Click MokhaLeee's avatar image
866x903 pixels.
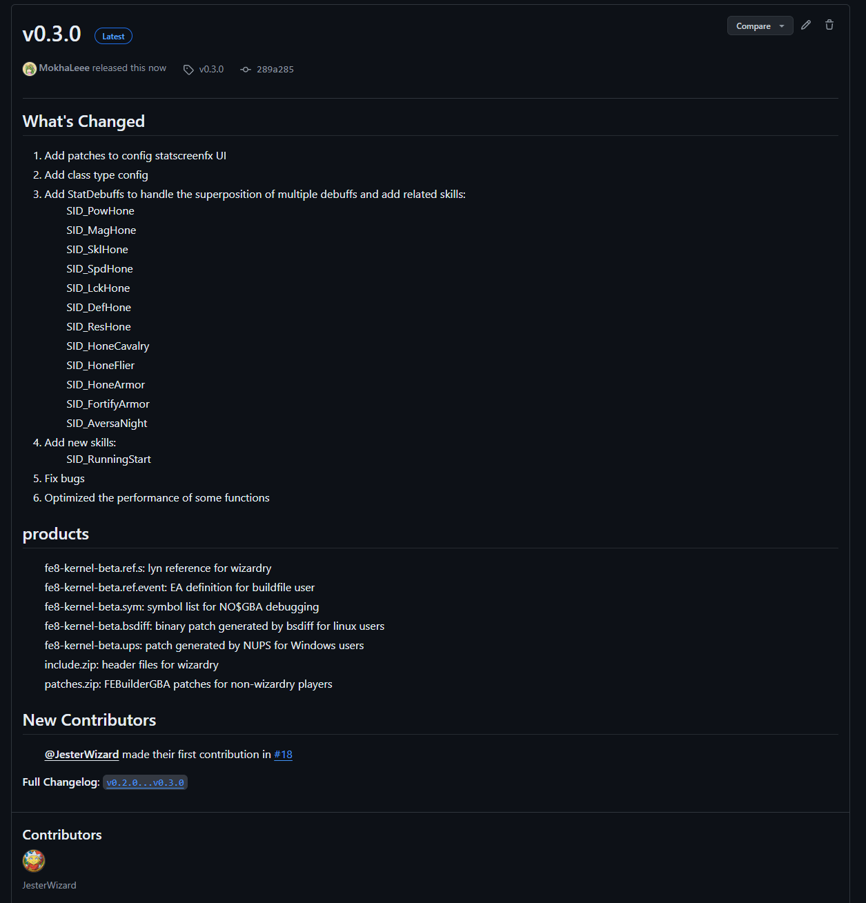(30, 69)
